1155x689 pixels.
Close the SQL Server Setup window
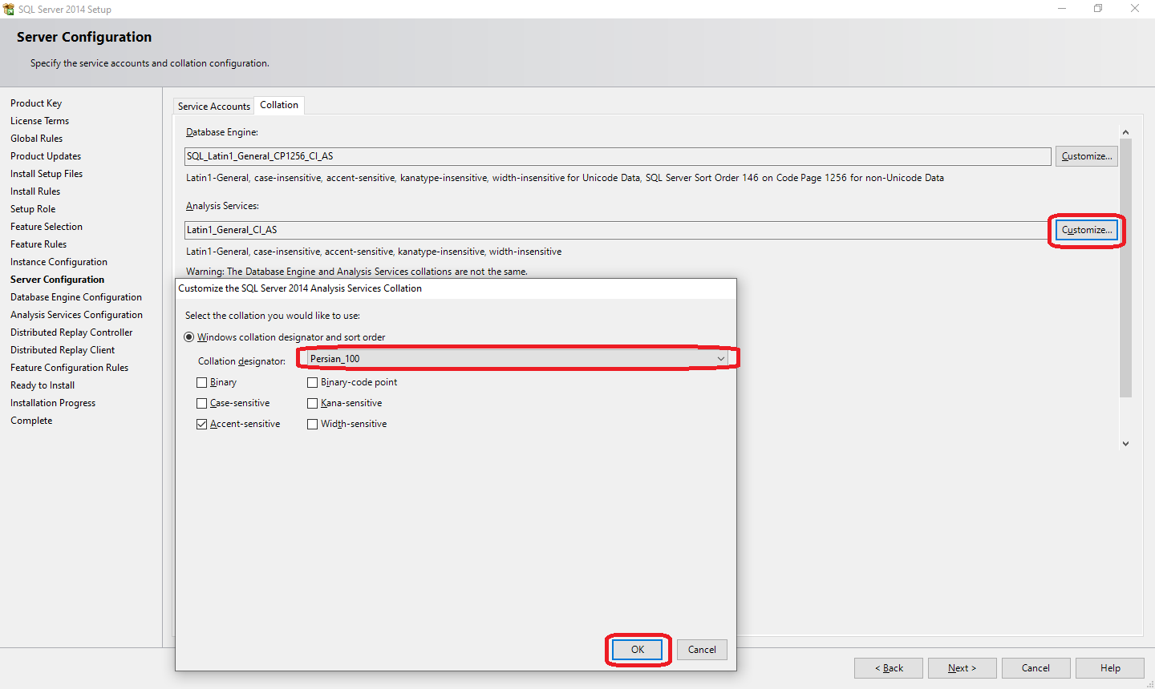point(1135,9)
